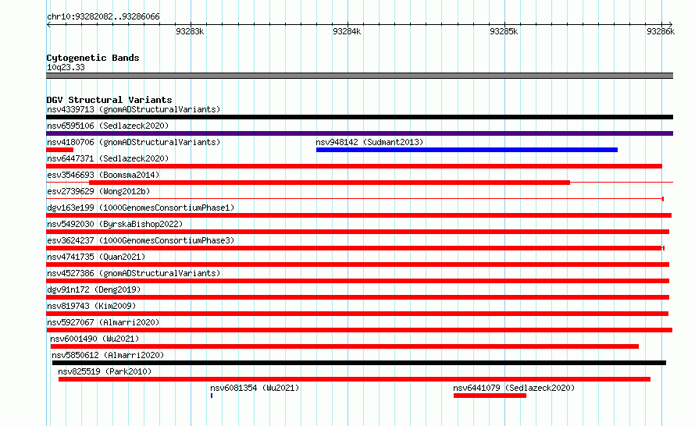Open nsv825519 (Park2010) label

coord(105,371)
